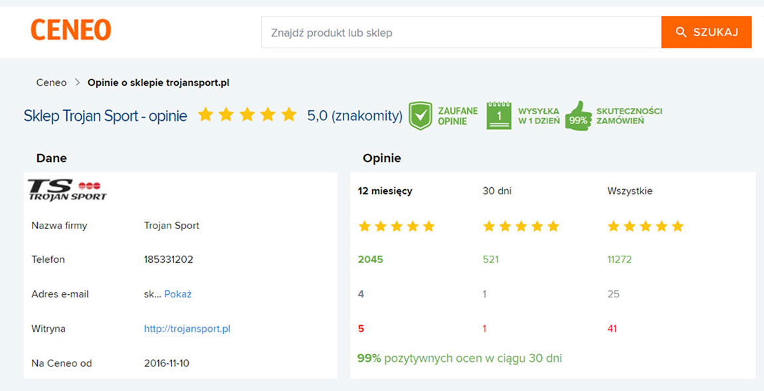Image resolution: width=764 pixels, height=391 pixels.
Task: Click the stars under 12 miesięcy
Action: tap(396, 226)
